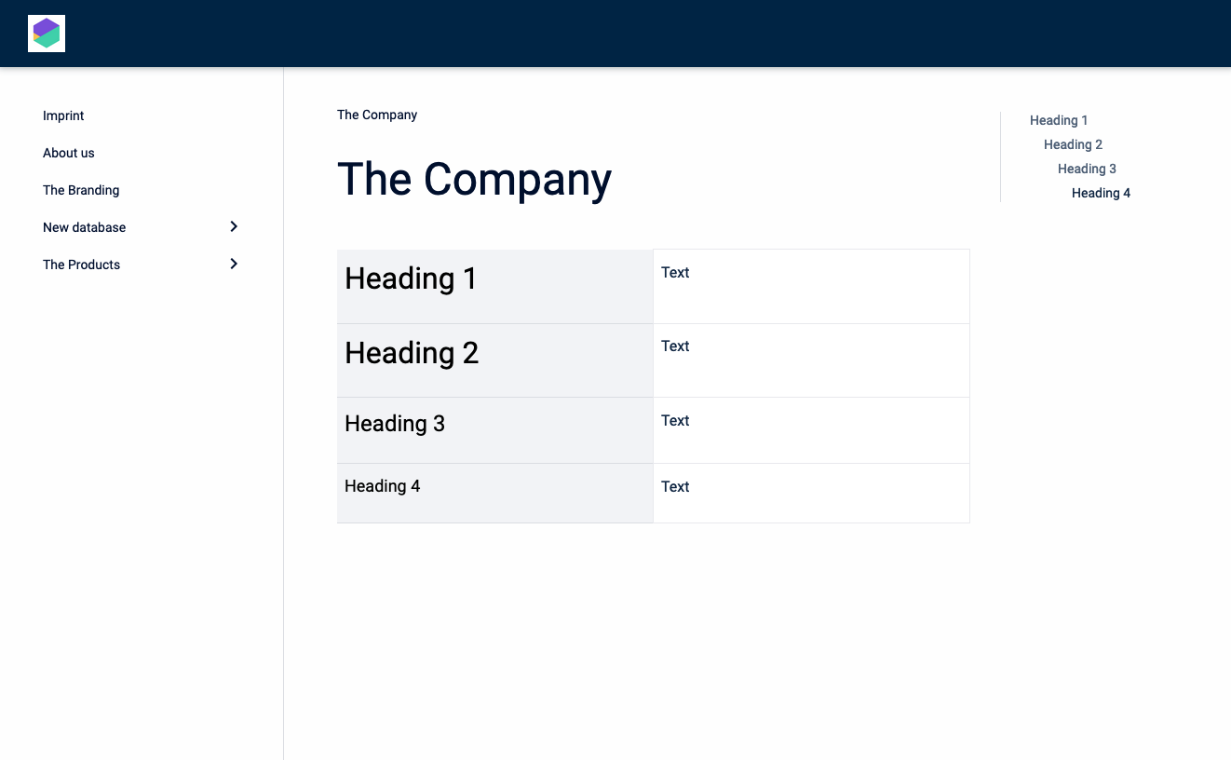Click the Text cell beside Heading 4
1231x760 pixels.
pyautogui.click(x=675, y=487)
